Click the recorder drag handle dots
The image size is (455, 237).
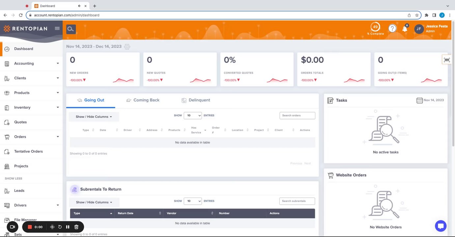[x=52, y=227]
